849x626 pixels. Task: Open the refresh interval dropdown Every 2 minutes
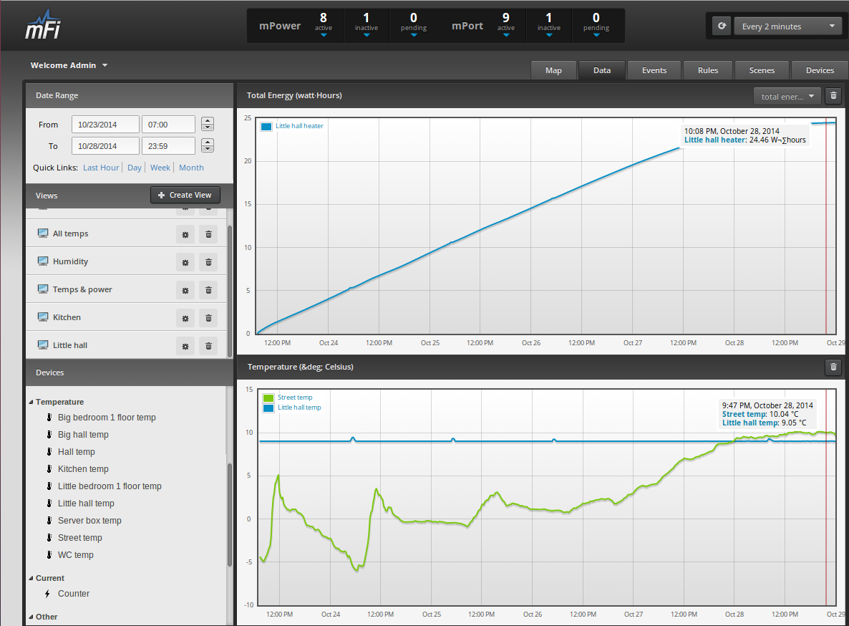788,26
